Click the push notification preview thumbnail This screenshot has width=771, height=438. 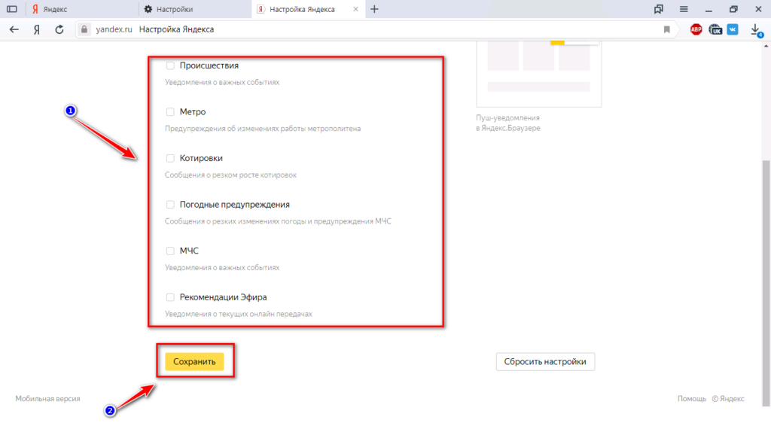(539, 74)
